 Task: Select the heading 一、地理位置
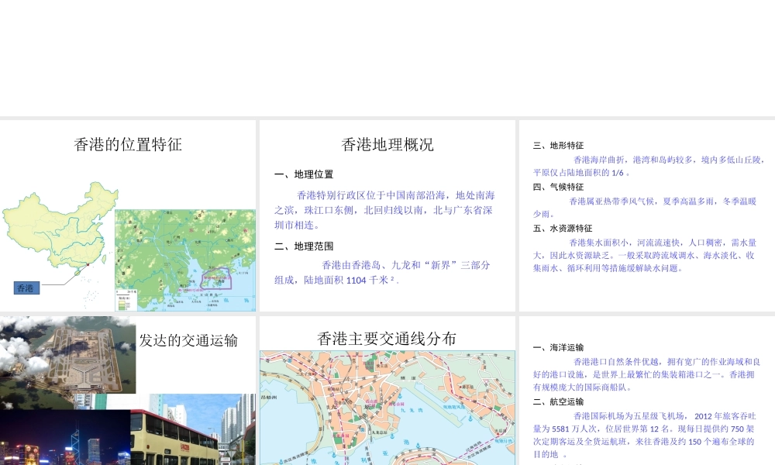[x=304, y=174]
